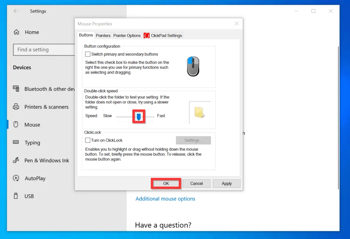Click the AutoPlay icon in sidebar

pos(16,178)
